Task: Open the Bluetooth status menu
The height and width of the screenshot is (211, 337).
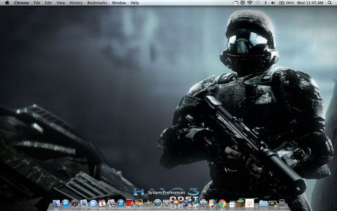Action: coord(265,3)
